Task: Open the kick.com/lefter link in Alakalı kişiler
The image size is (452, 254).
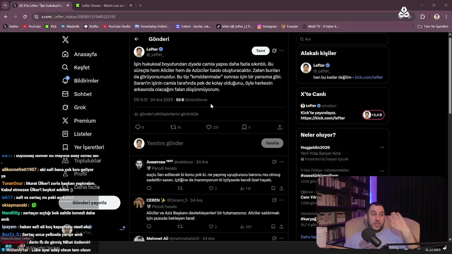Action: [x=369, y=77]
